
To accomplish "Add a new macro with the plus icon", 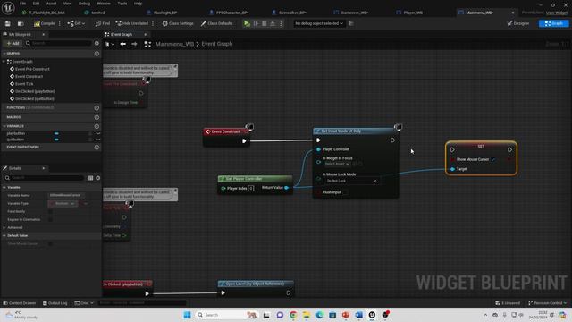I will tap(97, 117).
